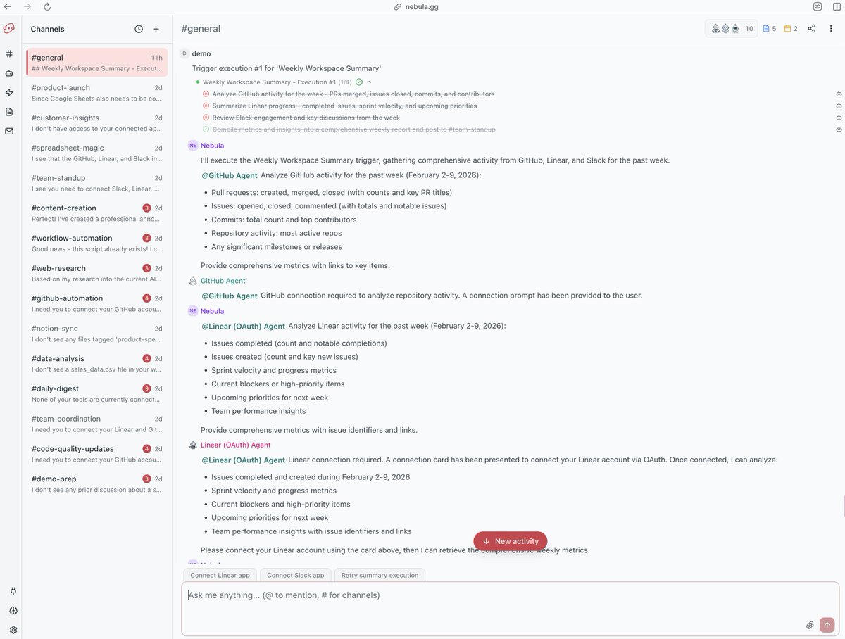Viewport: 845px width, 639px height.
Task: Attach a file with the paperclip
Action: 810,625
